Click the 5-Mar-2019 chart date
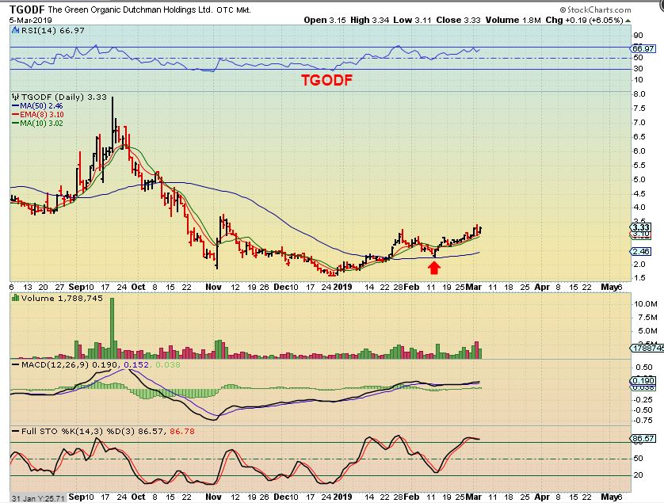 [30, 21]
